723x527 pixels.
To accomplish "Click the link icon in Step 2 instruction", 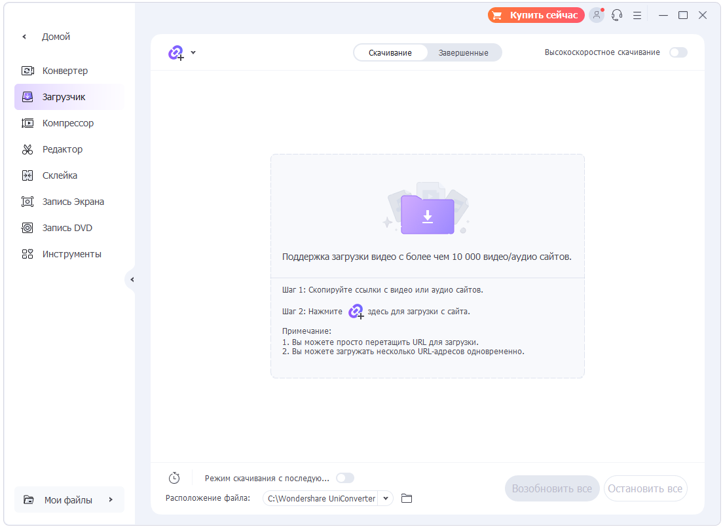I will (356, 312).
